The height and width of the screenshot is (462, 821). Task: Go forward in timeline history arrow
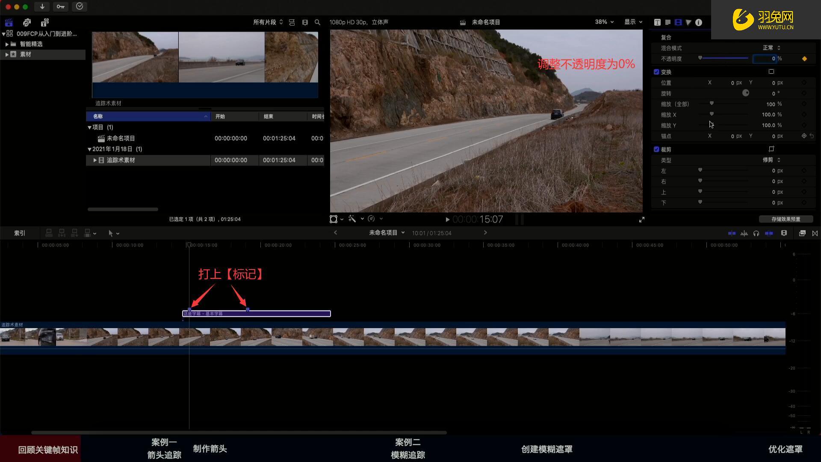(485, 233)
